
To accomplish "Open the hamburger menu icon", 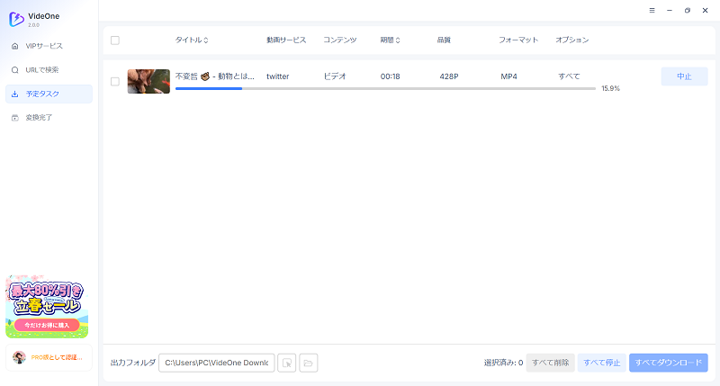I will pos(652,10).
